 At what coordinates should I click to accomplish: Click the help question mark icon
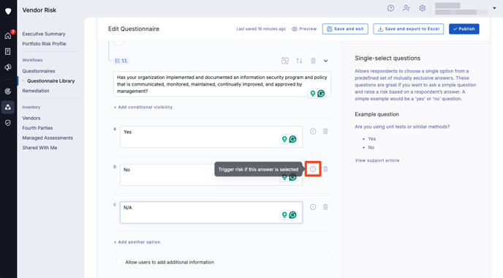[x=390, y=8]
